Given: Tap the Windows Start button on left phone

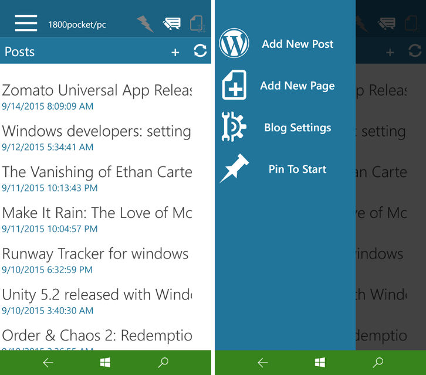Looking at the screenshot, I should coord(105,363).
